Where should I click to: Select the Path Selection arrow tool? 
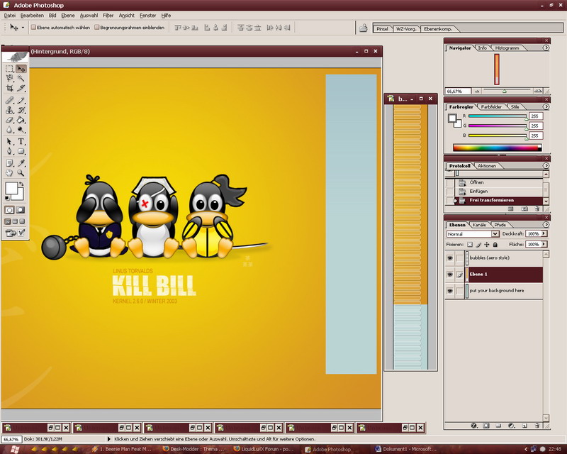(x=9, y=142)
